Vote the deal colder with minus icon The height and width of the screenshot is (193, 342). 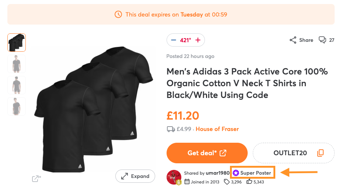[x=174, y=40]
